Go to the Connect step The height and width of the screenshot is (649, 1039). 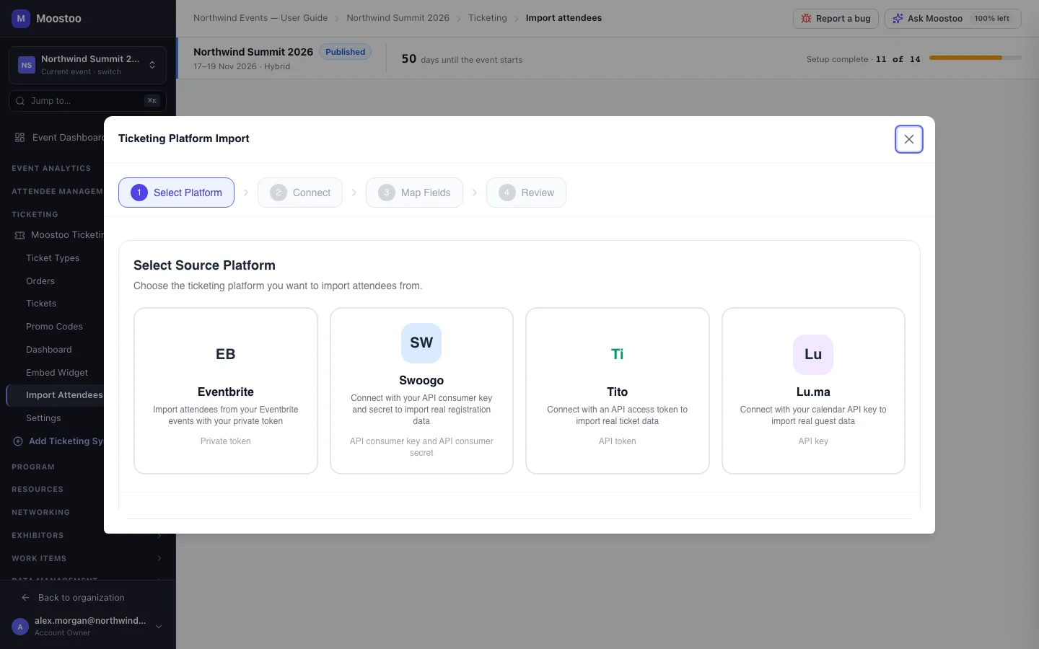point(300,193)
